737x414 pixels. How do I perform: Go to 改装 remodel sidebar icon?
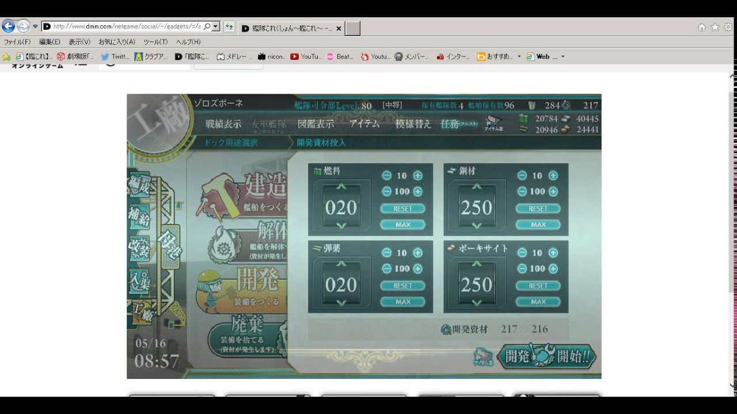[138, 248]
